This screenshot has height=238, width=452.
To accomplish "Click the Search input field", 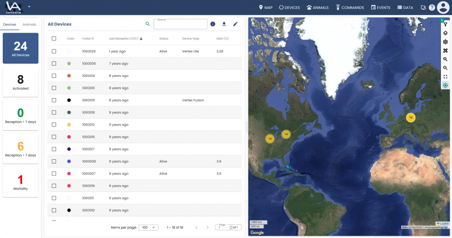I will [x=180, y=25].
